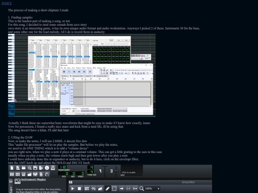Image resolution: width=258 pixels, height=193 pixels.
Task: Open the Automation Editor icon in LMMS
Action: point(30,174)
